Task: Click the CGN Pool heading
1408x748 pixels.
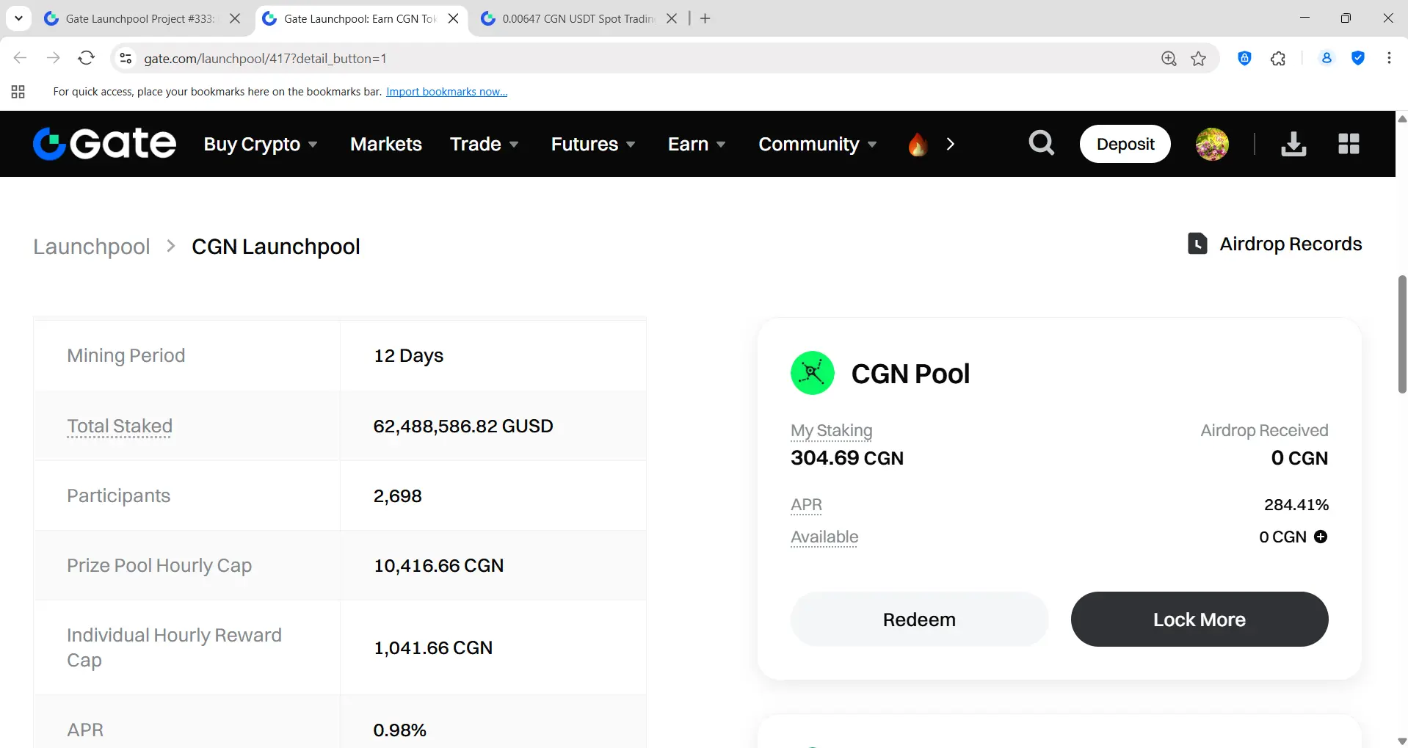Action: [910, 374]
